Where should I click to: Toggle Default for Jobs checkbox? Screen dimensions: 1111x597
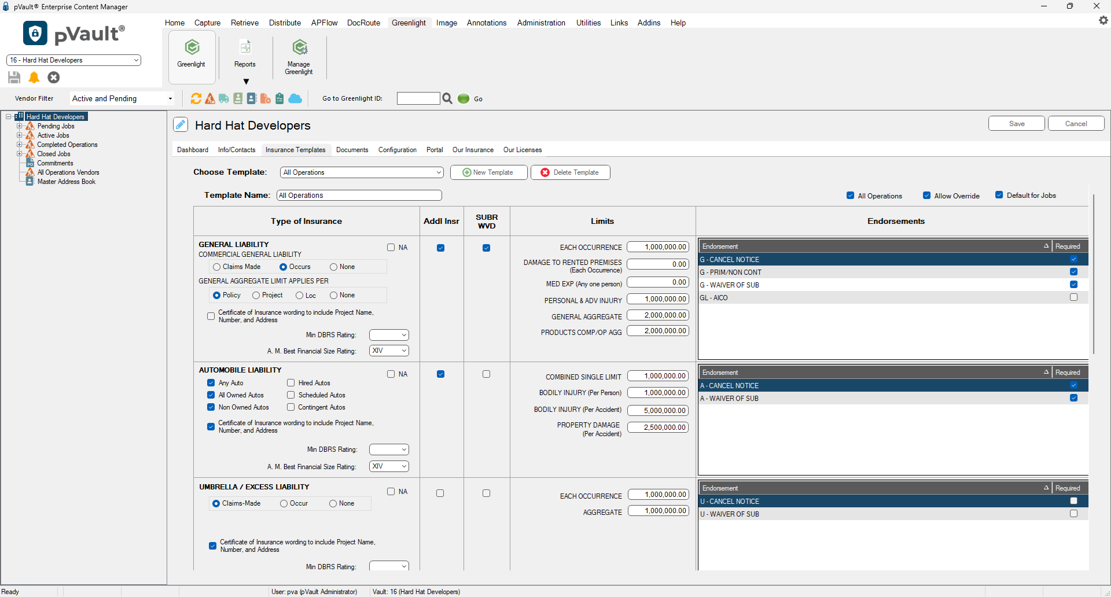999,195
